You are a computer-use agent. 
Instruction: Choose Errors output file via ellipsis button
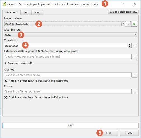(x=134, y=91)
